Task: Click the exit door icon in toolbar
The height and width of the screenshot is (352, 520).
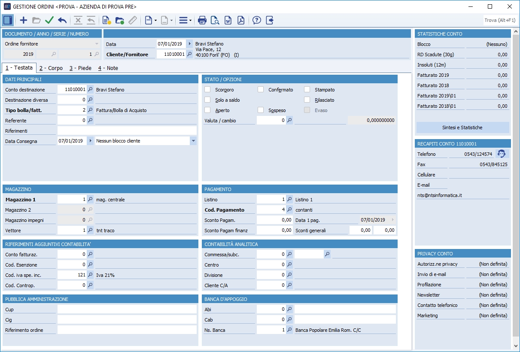Action: (x=270, y=20)
